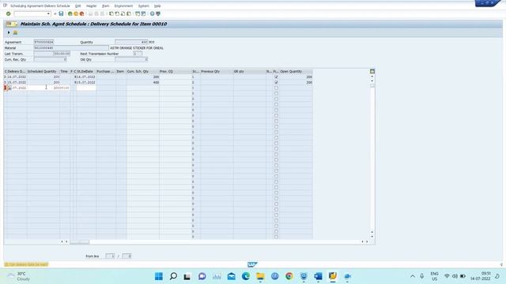506x284 pixels.
Task: Select the St.DelDate column header
Action: pyautogui.click(x=86, y=72)
